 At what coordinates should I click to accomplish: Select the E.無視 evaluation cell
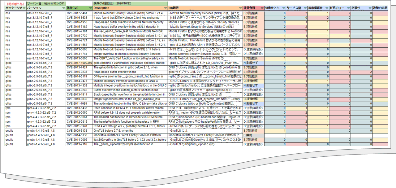pos(254,135)
